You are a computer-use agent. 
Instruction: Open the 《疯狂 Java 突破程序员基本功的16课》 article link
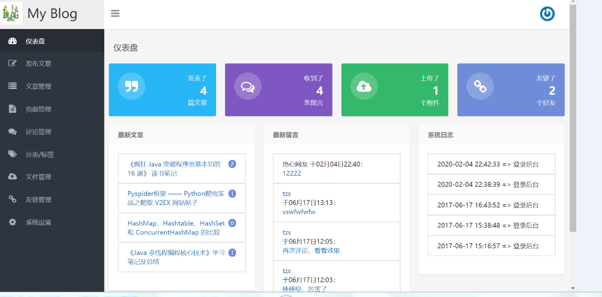click(x=174, y=168)
